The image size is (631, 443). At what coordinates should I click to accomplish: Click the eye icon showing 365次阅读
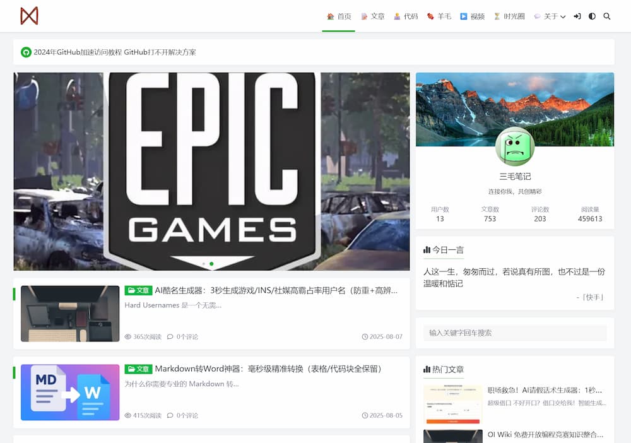(x=128, y=336)
